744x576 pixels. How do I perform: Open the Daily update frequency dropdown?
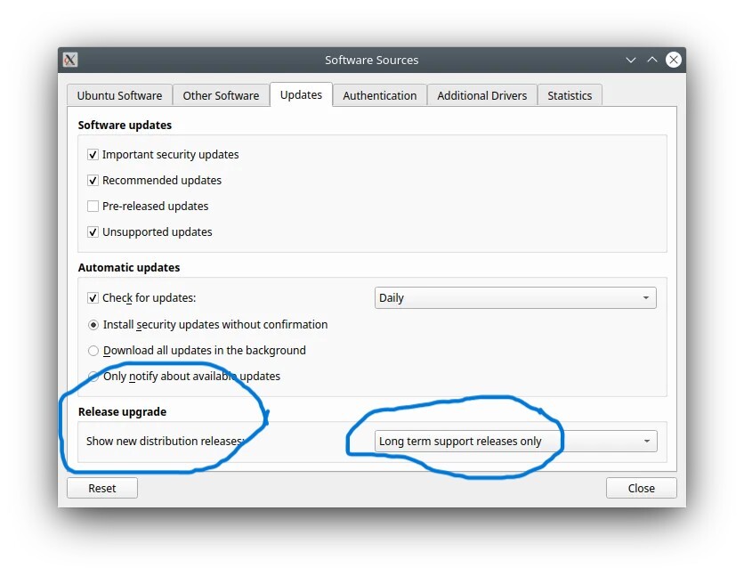pos(515,298)
